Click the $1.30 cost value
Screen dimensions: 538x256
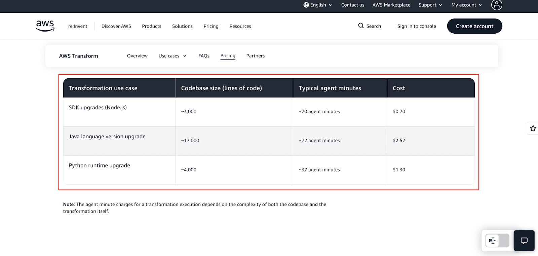399,170
